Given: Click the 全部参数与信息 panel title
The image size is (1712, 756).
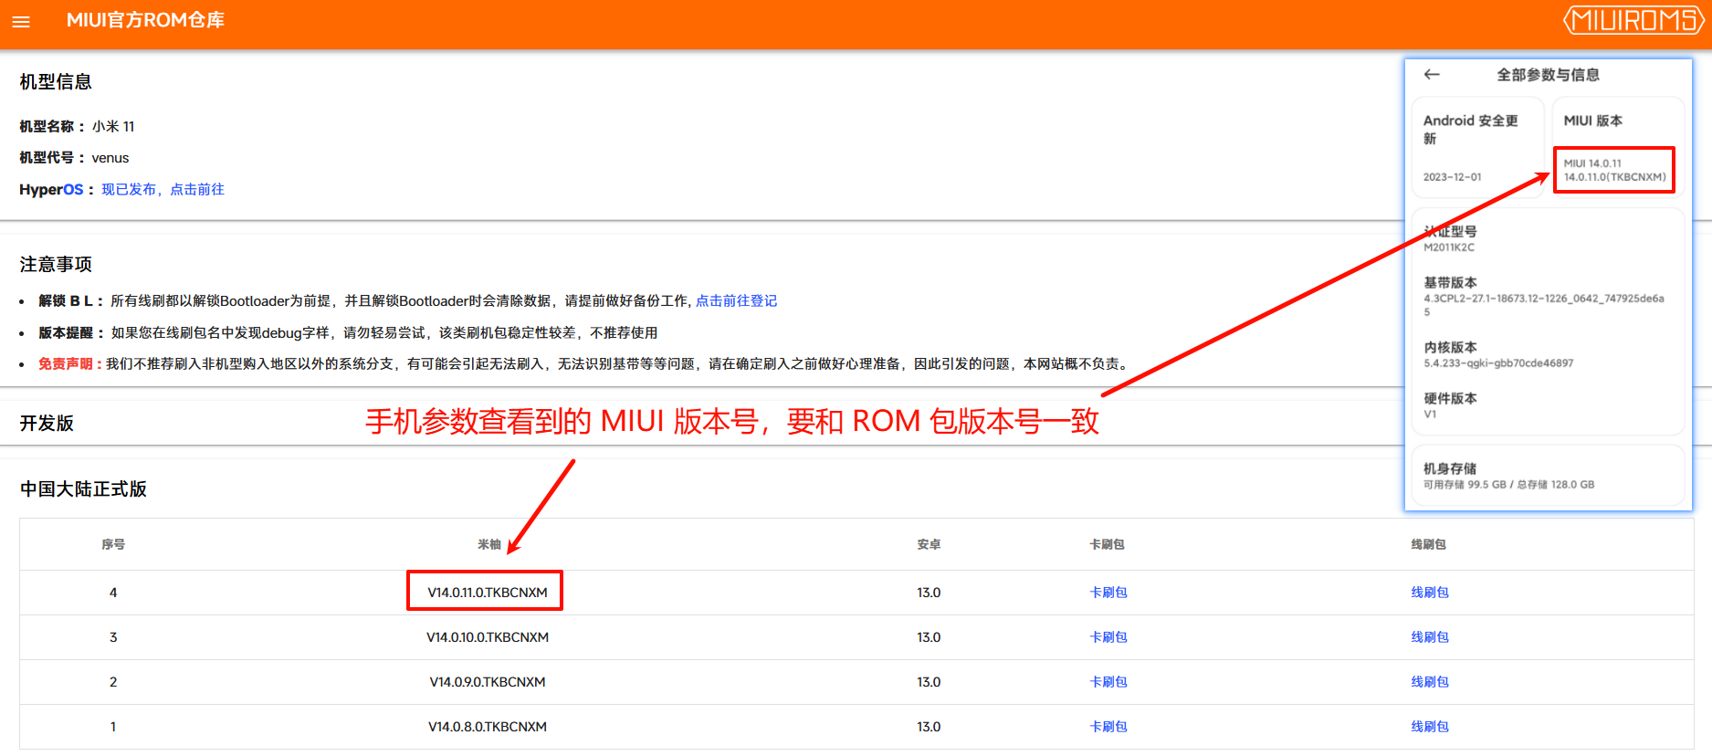Looking at the screenshot, I should 1548,75.
